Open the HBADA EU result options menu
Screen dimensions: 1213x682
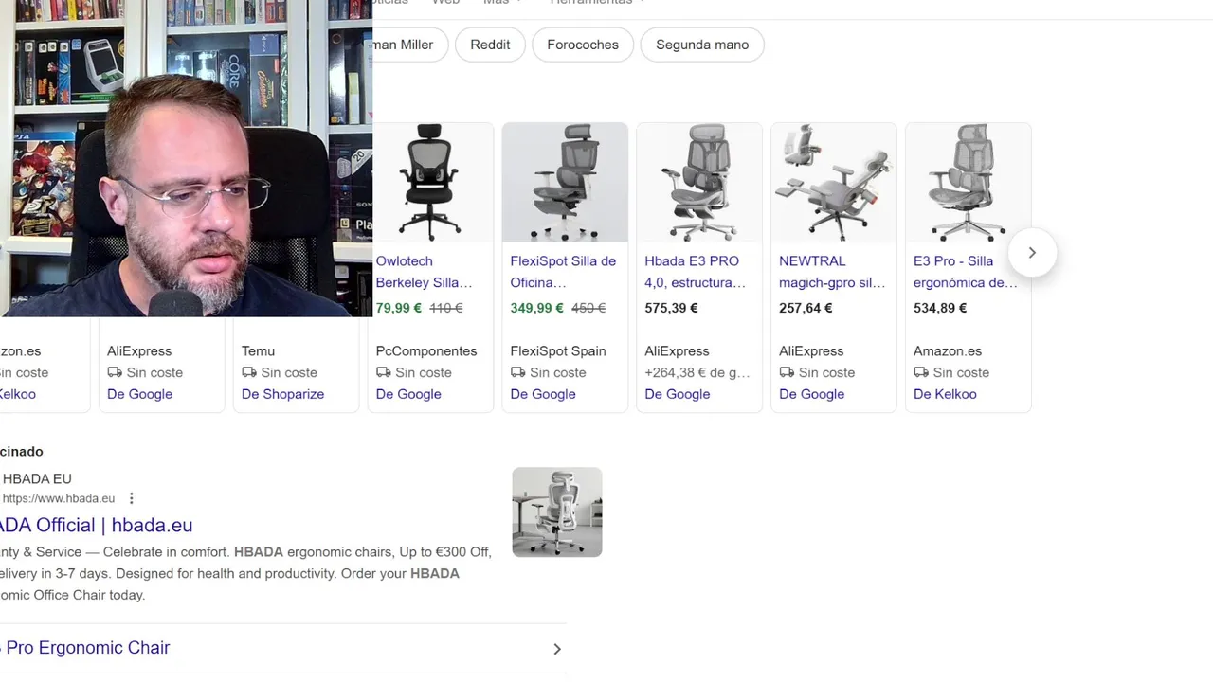point(132,498)
